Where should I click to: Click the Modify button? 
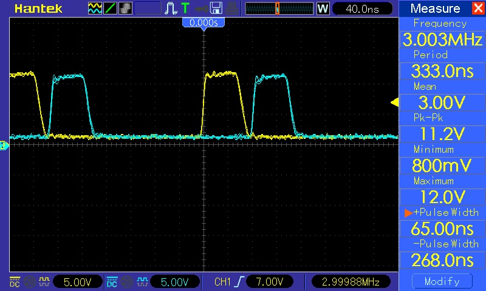coord(442,281)
